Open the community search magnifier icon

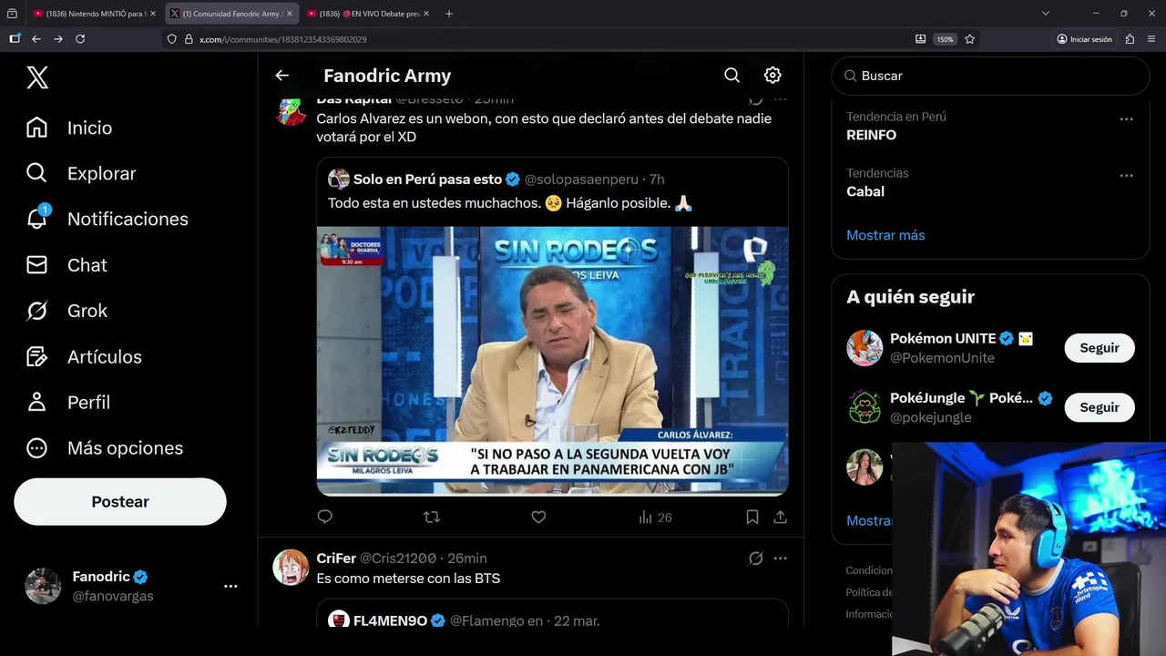click(731, 76)
